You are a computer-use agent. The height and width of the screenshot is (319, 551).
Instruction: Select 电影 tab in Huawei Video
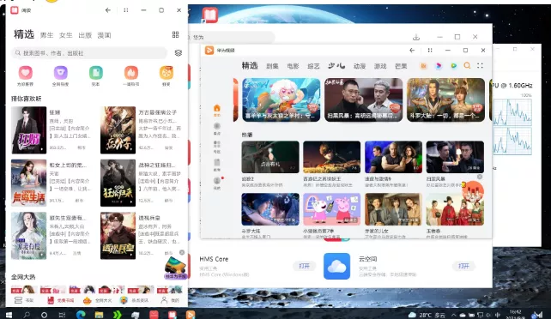pyautogui.click(x=293, y=66)
